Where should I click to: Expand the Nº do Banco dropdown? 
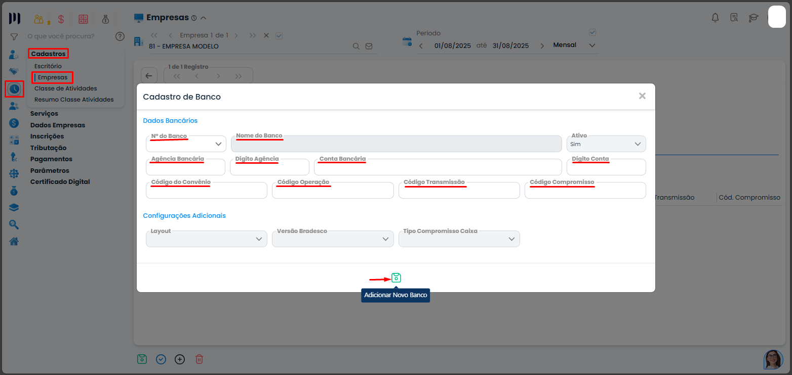[219, 145]
